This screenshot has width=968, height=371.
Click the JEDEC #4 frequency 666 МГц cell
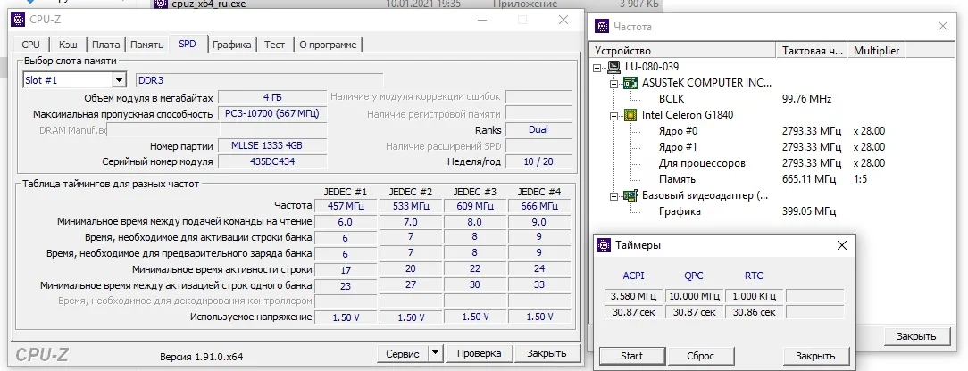click(539, 206)
